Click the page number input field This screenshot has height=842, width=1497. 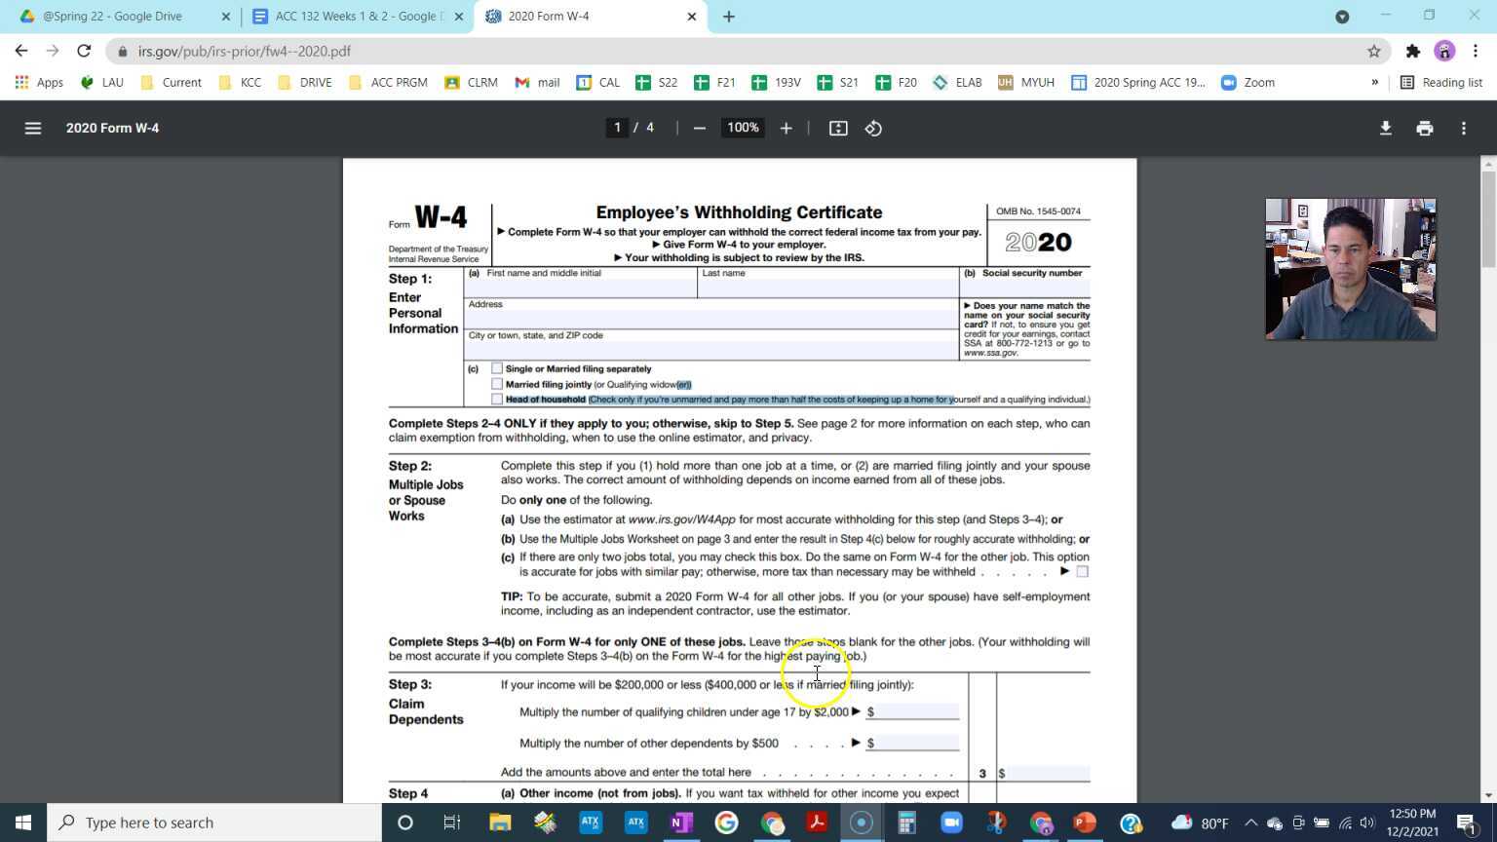click(617, 128)
